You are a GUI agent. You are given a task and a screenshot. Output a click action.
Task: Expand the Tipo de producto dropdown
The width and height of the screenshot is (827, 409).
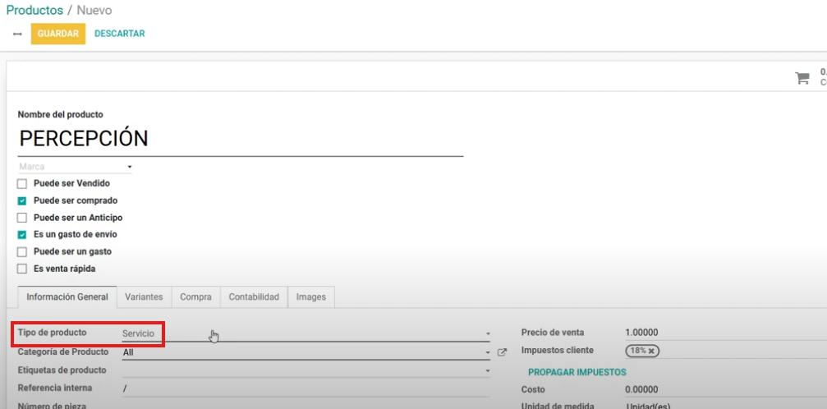point(487,334)
